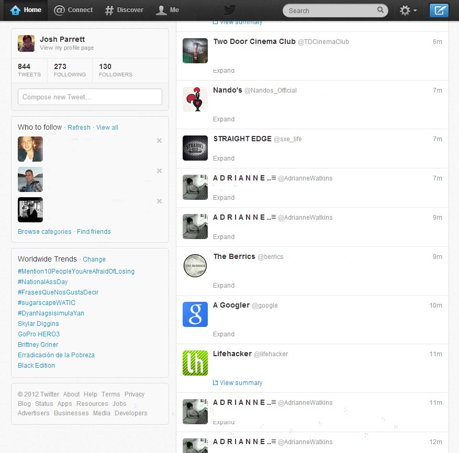Viewport: 459px width, 453px height.
Task: Click the 10m timestamp on Google tweet
Action: [435, 305]
